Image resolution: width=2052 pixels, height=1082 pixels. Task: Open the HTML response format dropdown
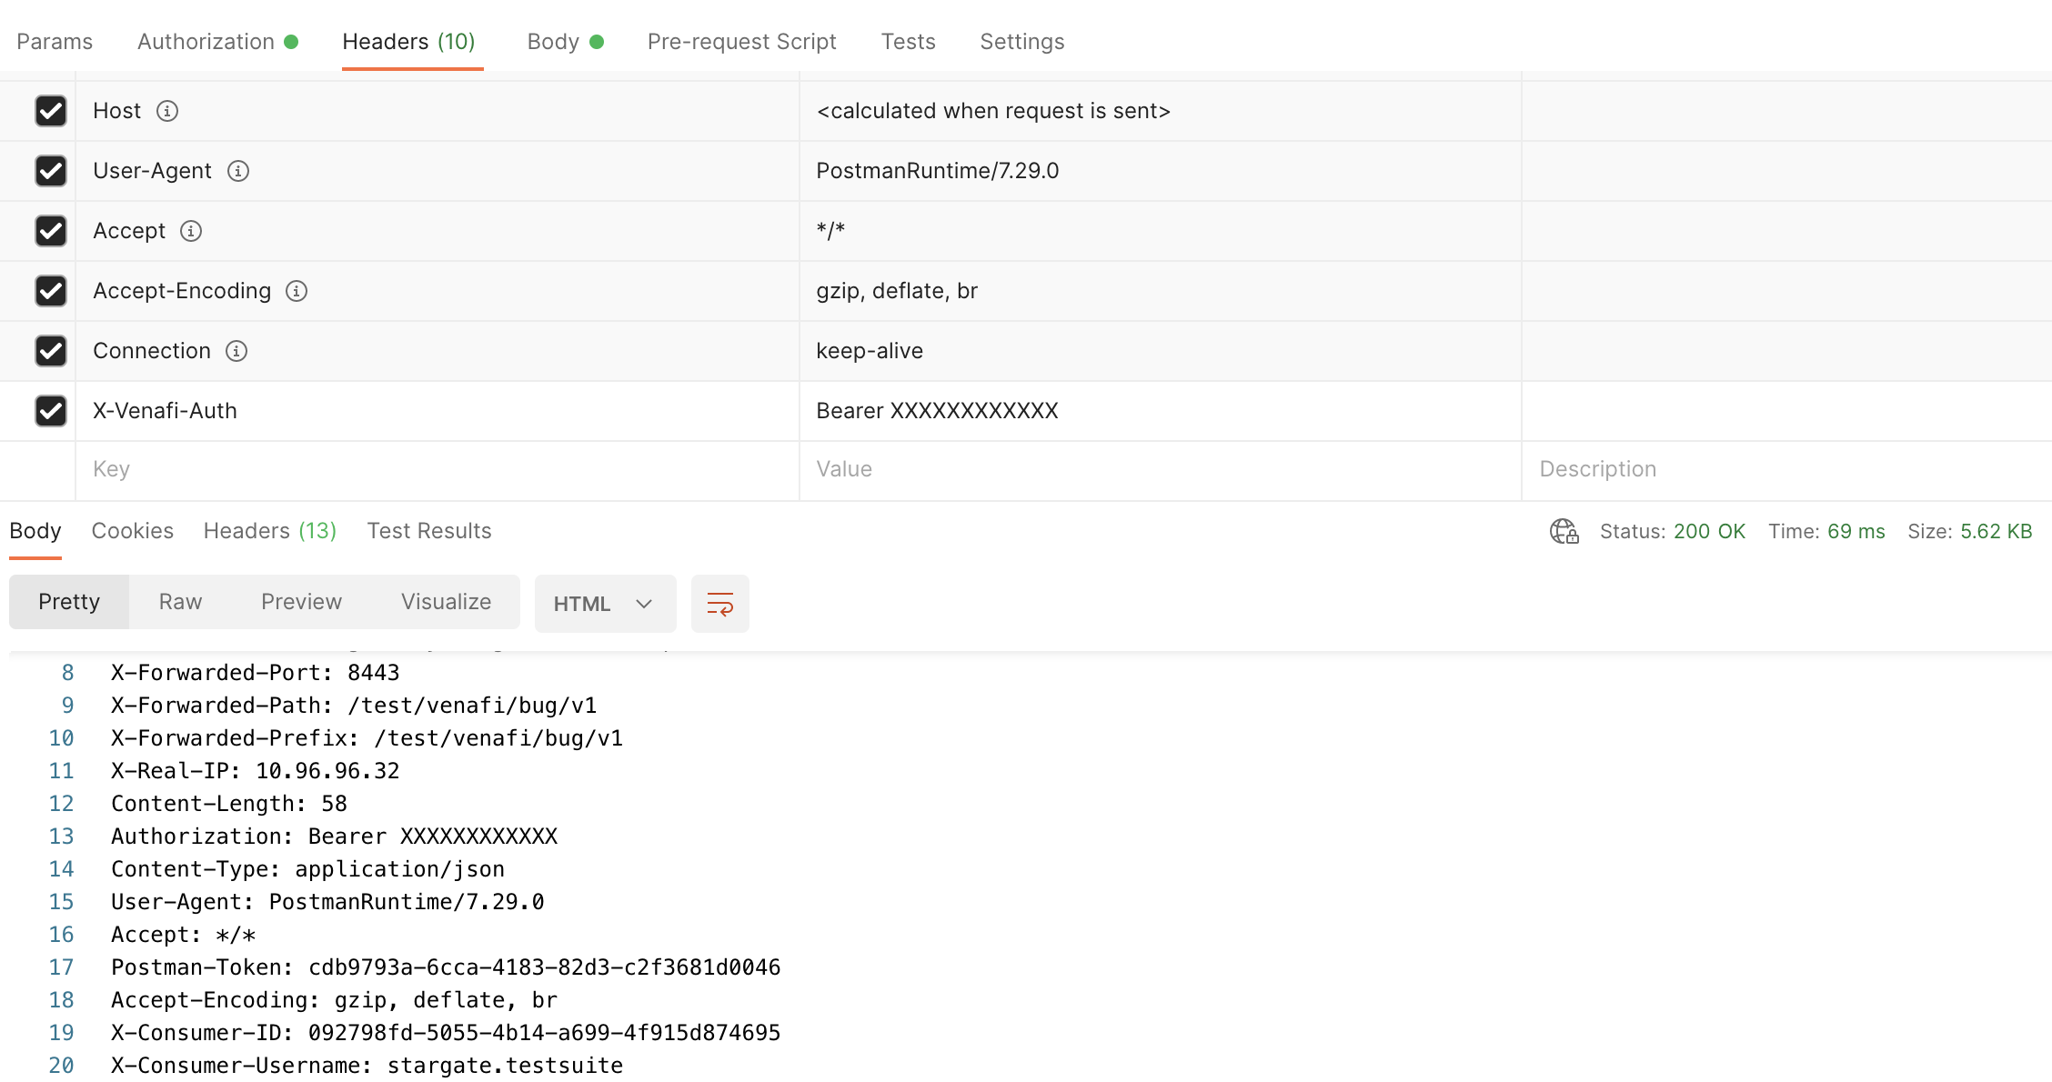tap(604, 603)
